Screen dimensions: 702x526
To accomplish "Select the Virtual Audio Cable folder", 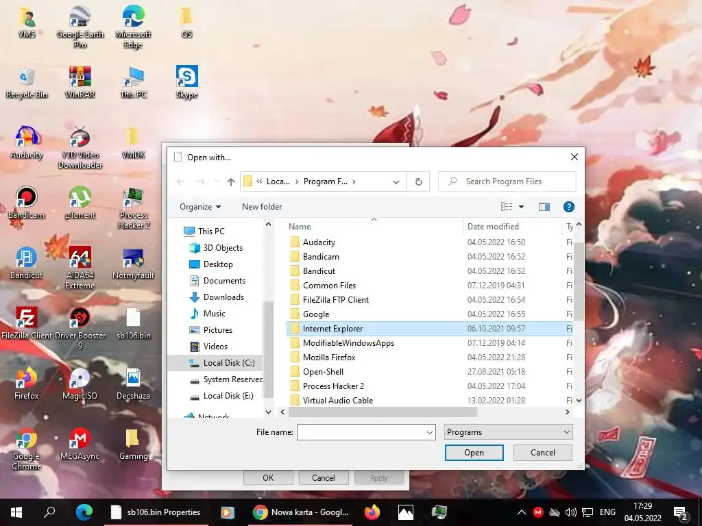I will click(429, 400).
